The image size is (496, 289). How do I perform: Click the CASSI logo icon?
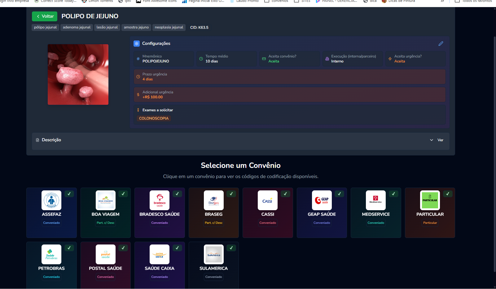tap(268, 200)
